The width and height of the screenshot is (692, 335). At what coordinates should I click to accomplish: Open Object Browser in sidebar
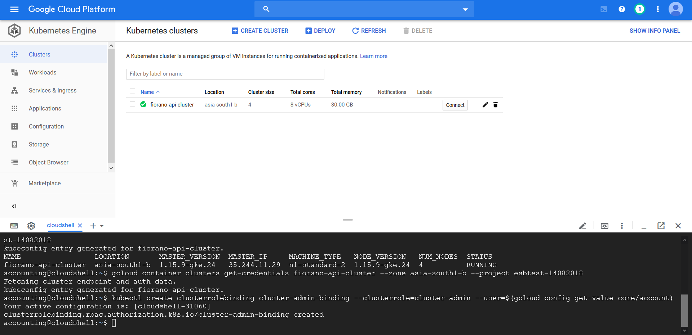[x=54, y=162]
